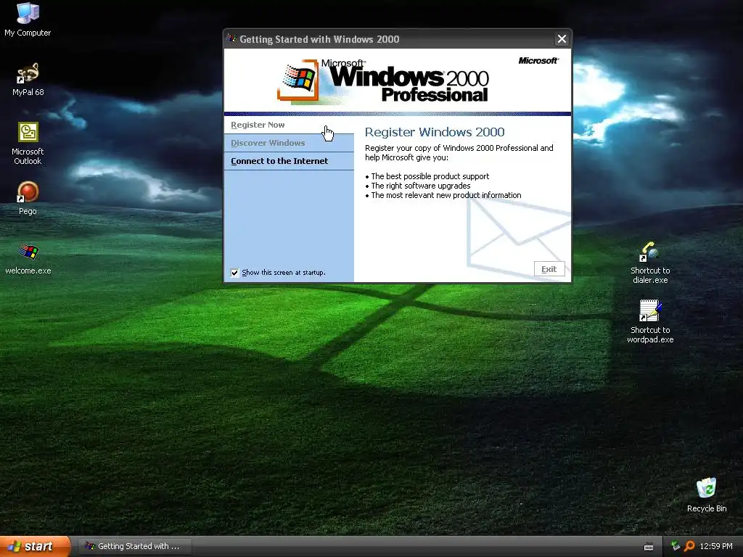Open the Start menu
Screen dimensions: 743x557
coord(35,546)
